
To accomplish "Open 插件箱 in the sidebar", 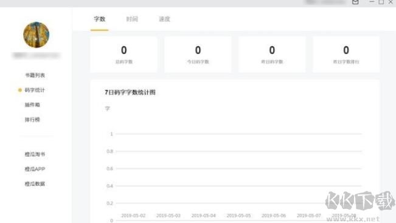I will tap(32, 105).
